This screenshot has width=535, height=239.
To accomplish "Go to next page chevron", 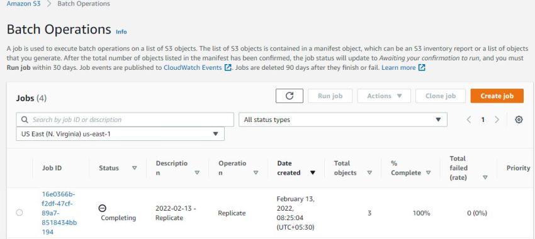I will 497,119.
